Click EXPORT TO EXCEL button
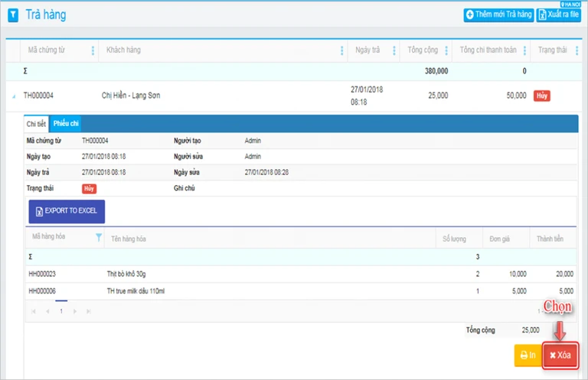 pos(67,212)
